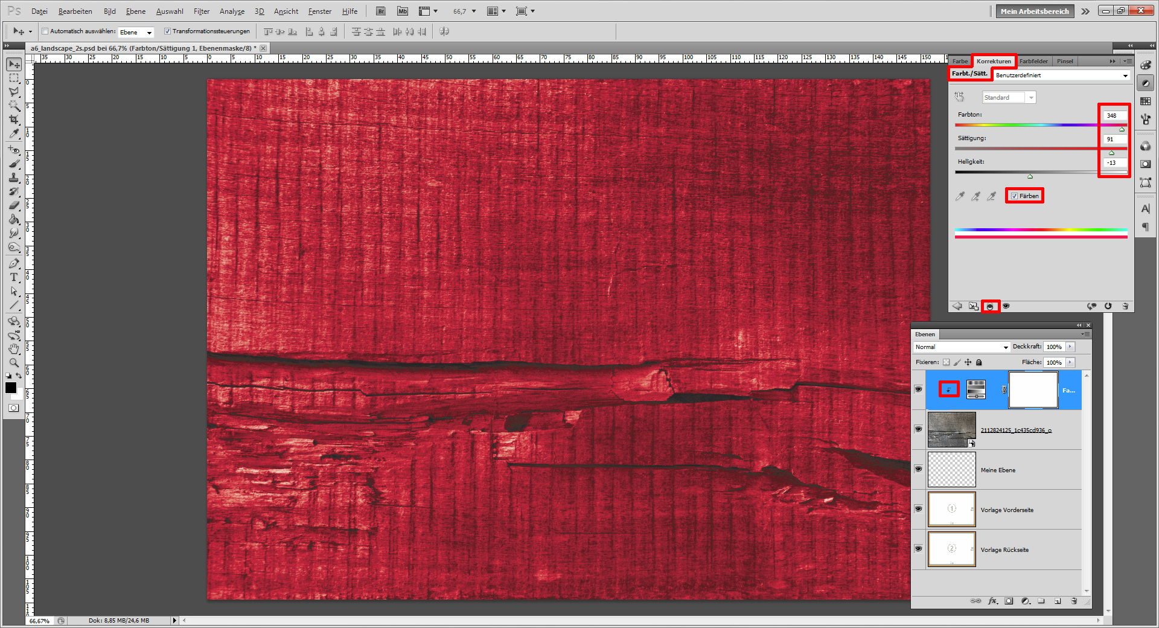This screenshot has height=628, width=1159.
Task: Click the Mein Arbeitsbereich button
Action: [1034, 11]
